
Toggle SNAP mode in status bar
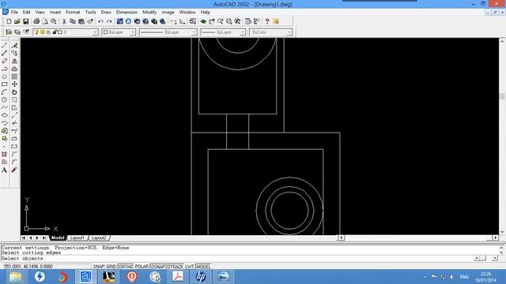coord(99,267)
